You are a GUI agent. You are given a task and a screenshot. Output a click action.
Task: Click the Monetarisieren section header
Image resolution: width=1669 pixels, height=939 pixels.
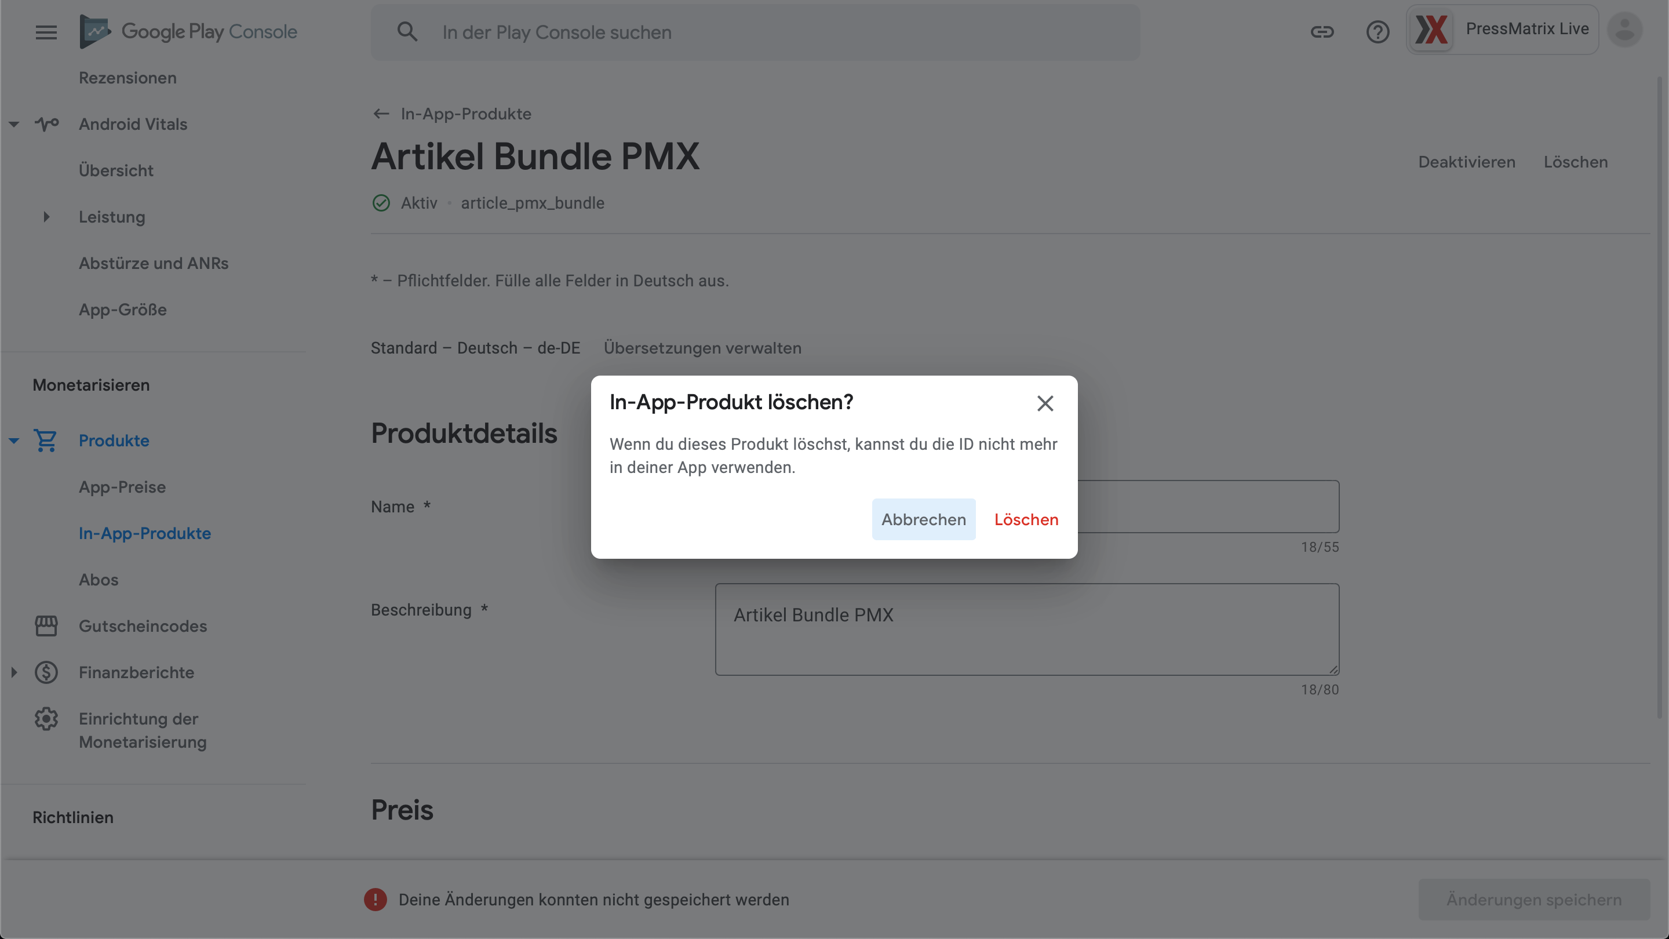coord(92,385)
